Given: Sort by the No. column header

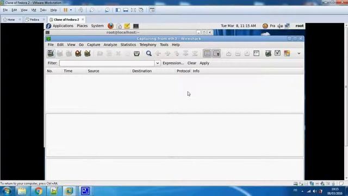Looking at the screenshot, I should pyautogui.click(x=53, y=71).
